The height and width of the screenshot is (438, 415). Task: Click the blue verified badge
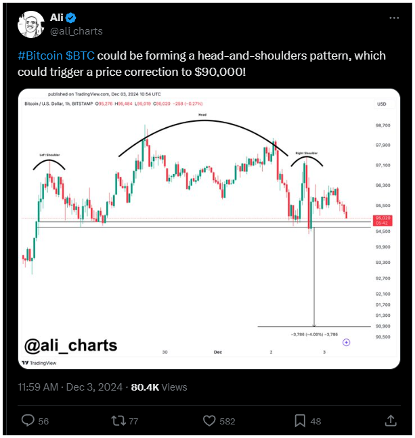tap(71, 18)
